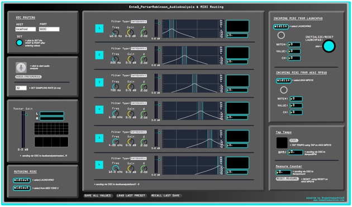
Task: Toggle band 5 cyan square
Action: (x=99, y=138)
